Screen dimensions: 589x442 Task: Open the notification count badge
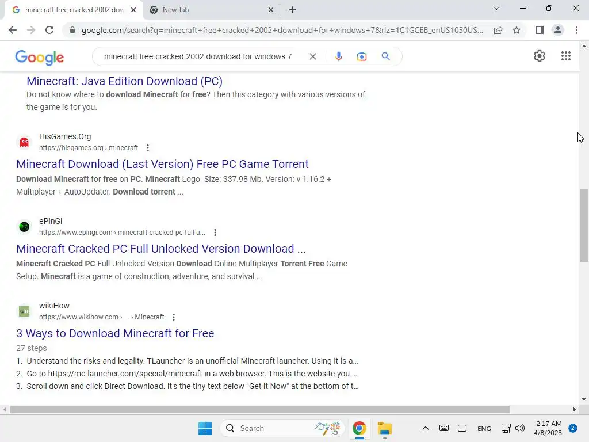(573, 428)
